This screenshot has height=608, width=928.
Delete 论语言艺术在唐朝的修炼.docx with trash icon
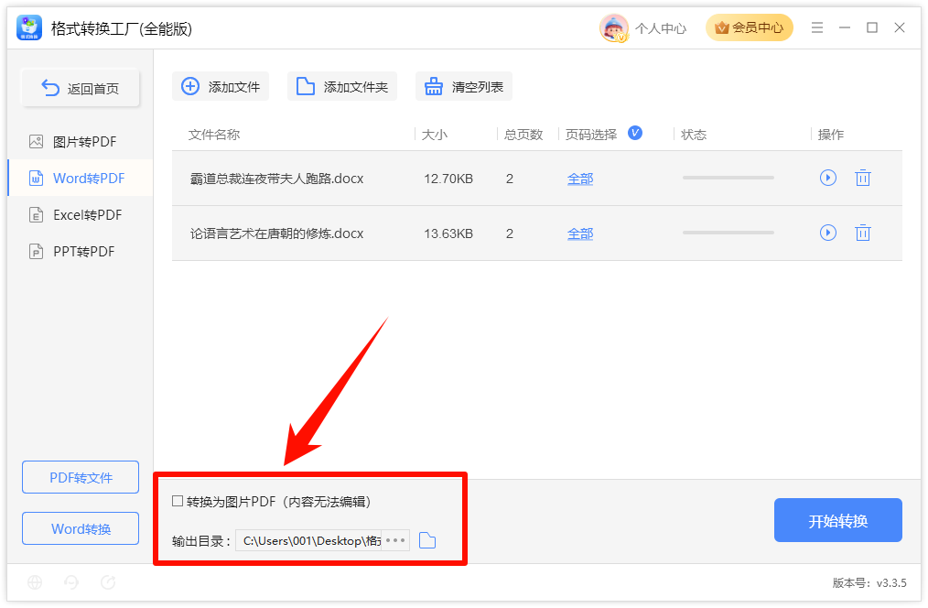click(x=863, y=233)
